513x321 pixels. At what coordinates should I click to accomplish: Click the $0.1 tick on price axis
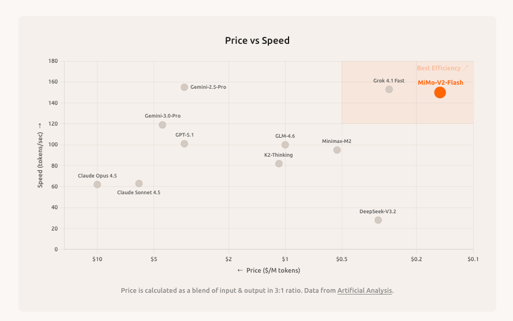pyautogui.click(x=473, y=259)
